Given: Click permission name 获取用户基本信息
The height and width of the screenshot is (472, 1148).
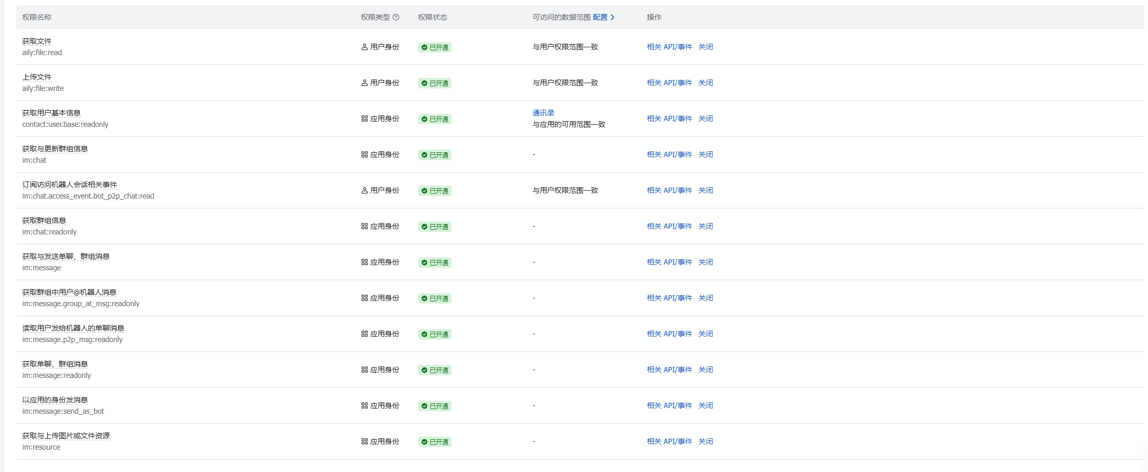Looking at the screenshot, I should 51,113.
